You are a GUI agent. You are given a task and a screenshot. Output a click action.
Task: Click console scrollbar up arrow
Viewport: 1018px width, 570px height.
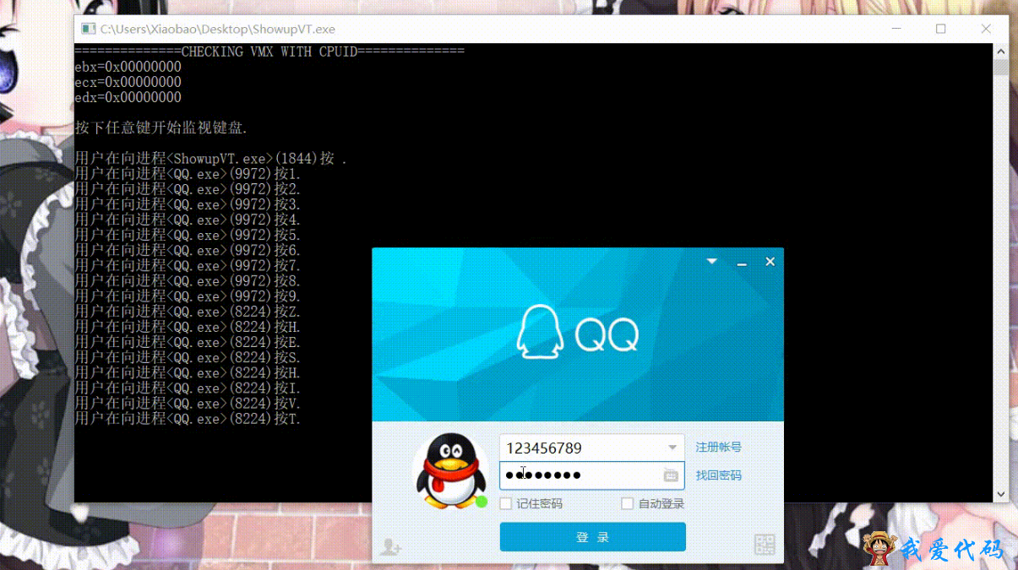[1000, 51]
